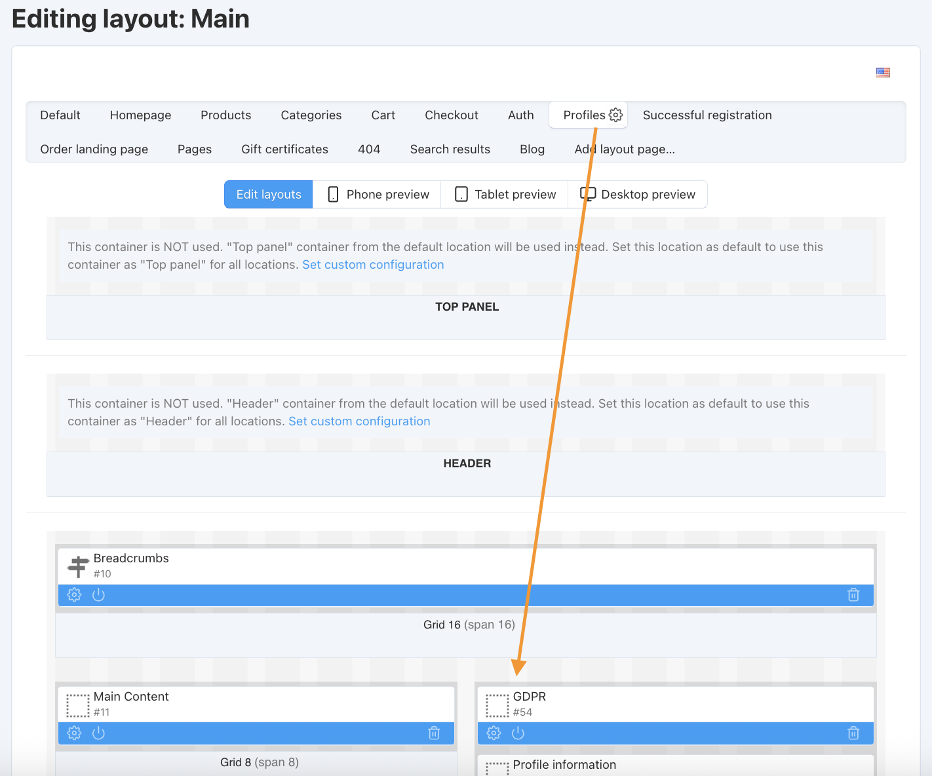Delete the GDPR block
Image resolution: width=932 pixels, height=776 pixels.
[x=853, y=733]
